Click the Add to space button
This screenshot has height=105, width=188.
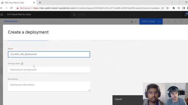click(x=151, y=21)
